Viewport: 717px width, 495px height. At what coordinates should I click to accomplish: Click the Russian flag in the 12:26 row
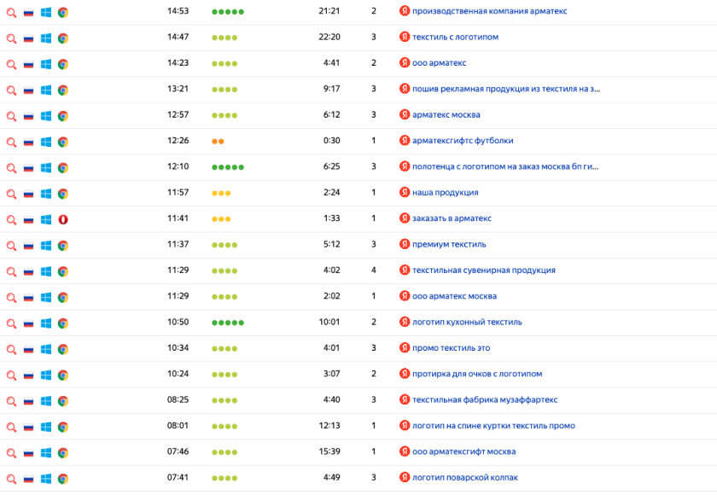[x=29, y=142]
